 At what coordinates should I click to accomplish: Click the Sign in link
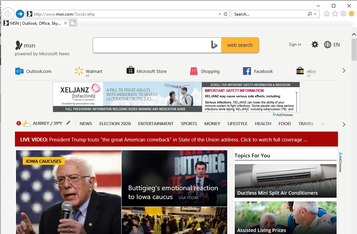coord(295,44)
